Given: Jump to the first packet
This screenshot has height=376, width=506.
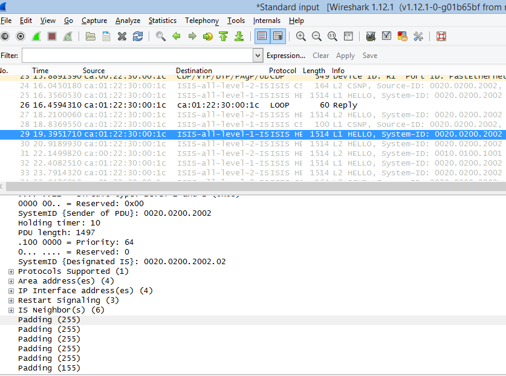Looking at the screenshot, I should point(223,36).
